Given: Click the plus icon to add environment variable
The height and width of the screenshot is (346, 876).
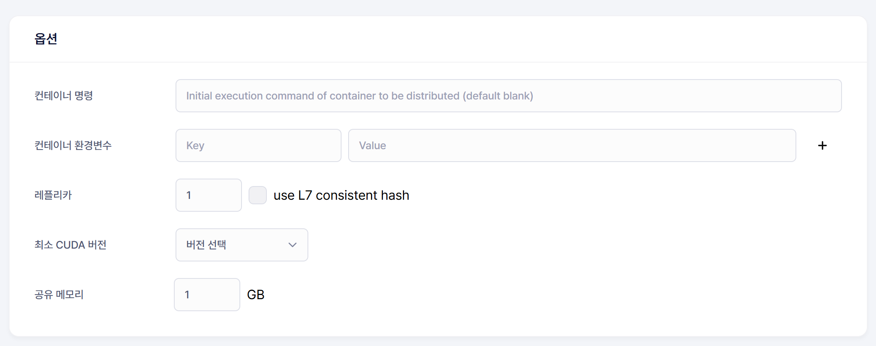Looking at the screenshot, I should [x=822, y=145].
